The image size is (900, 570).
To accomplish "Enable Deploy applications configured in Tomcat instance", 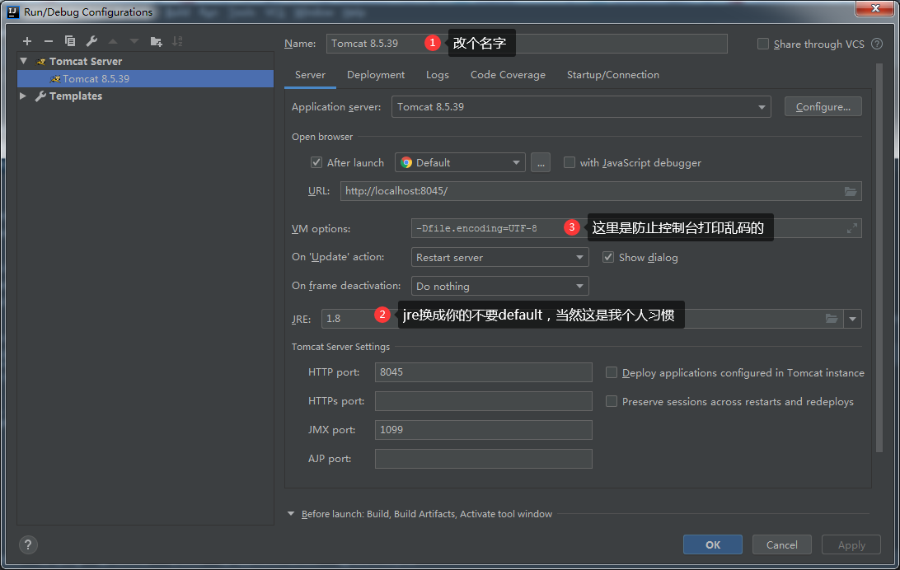I will (612, 373).
